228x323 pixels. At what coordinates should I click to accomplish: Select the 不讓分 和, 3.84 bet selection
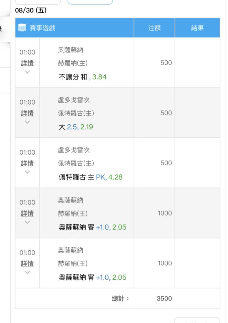click(x=82, y=77)
